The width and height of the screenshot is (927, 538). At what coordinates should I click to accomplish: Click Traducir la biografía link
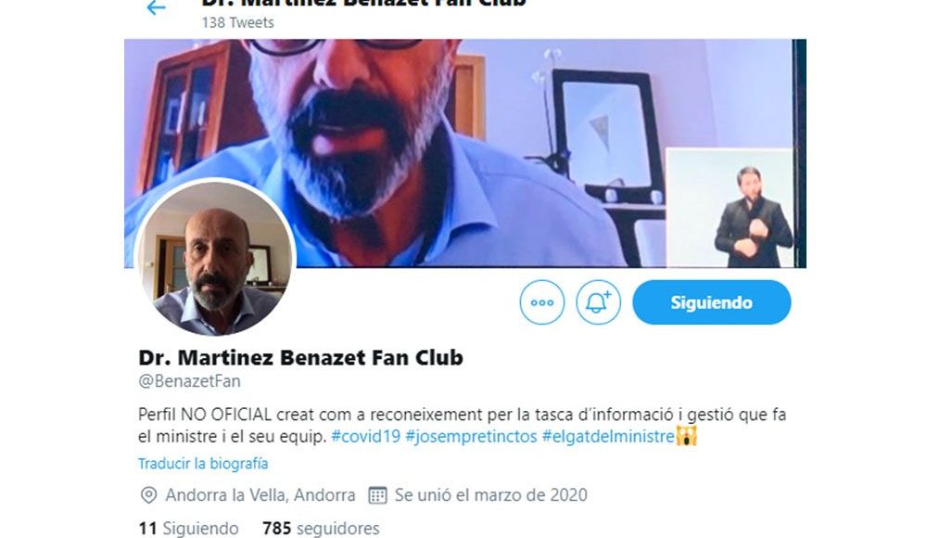[x=203, y=464]
